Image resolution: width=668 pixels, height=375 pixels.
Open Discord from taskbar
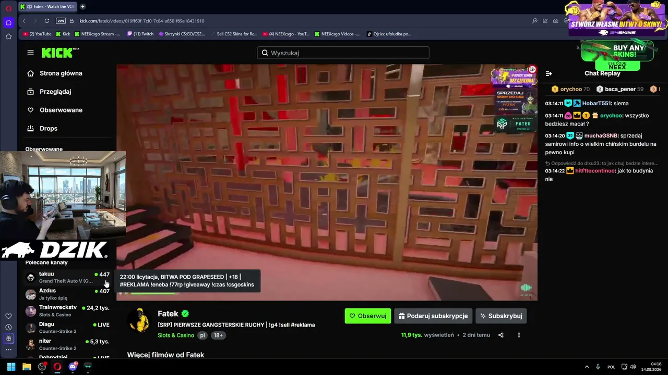73,367
